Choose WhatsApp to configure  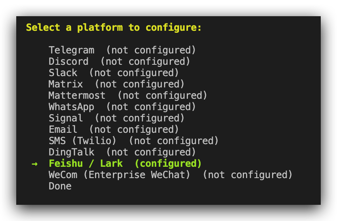pos(71,107)
